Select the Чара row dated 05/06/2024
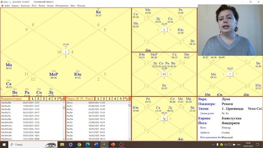This screenshot has width=263, height=148. 97,106
